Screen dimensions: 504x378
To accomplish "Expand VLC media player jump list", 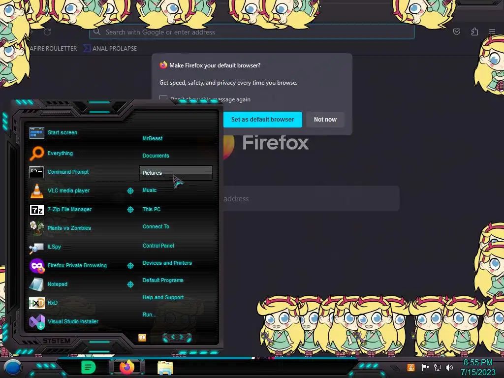I will (130, 191).
